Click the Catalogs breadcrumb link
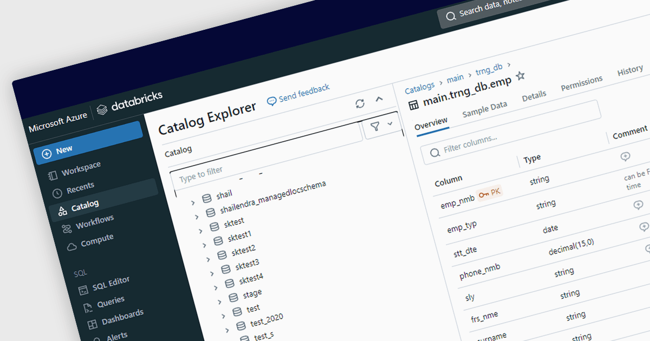The height and width of the screenshot is (341, 650). pyautogui.click(x=420, y=87)
